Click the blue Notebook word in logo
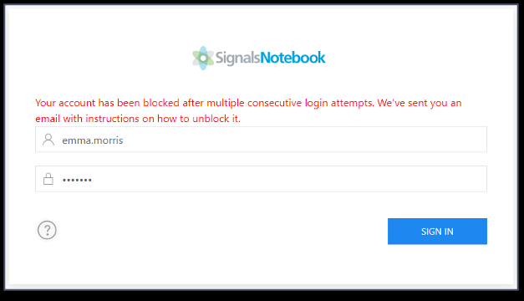 (x=293, y=58)
